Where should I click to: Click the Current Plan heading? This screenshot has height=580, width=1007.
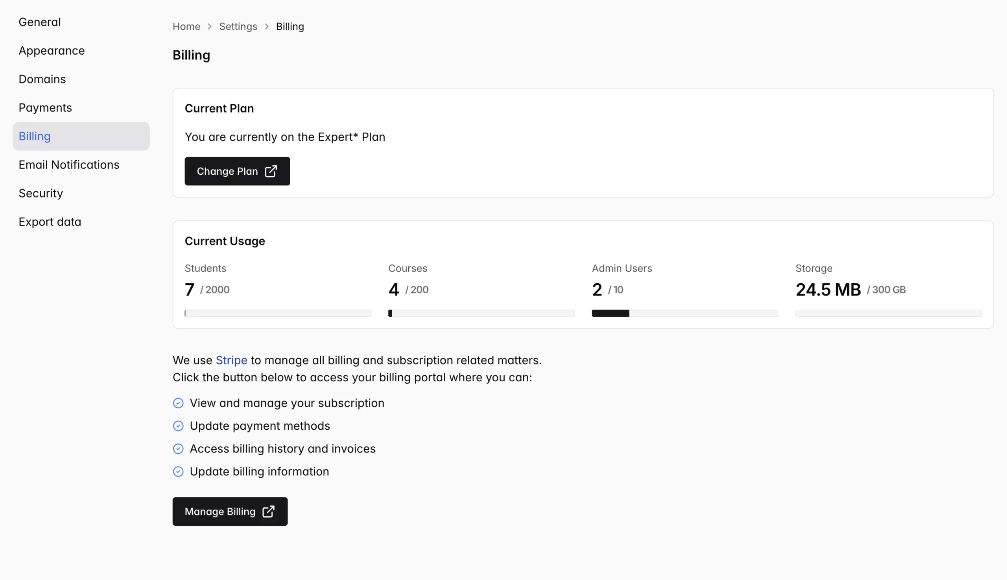219,108
